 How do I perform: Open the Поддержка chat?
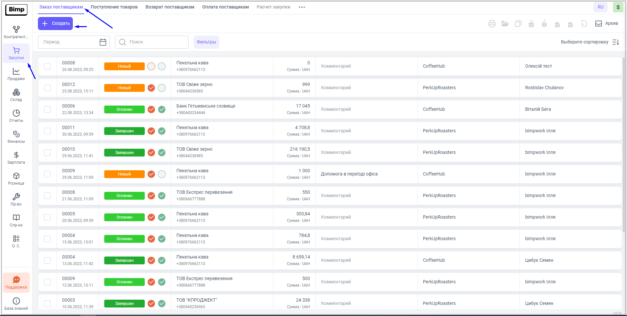(x=16, y=282)
